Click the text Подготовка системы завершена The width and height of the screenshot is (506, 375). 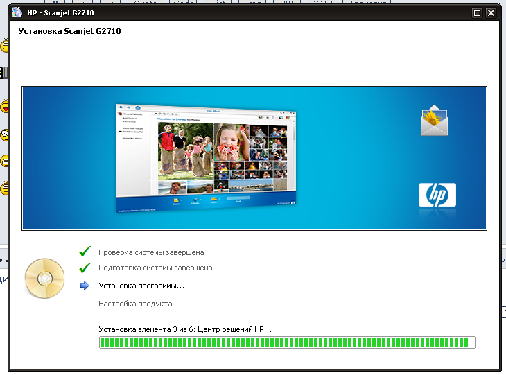pos(155,268)
